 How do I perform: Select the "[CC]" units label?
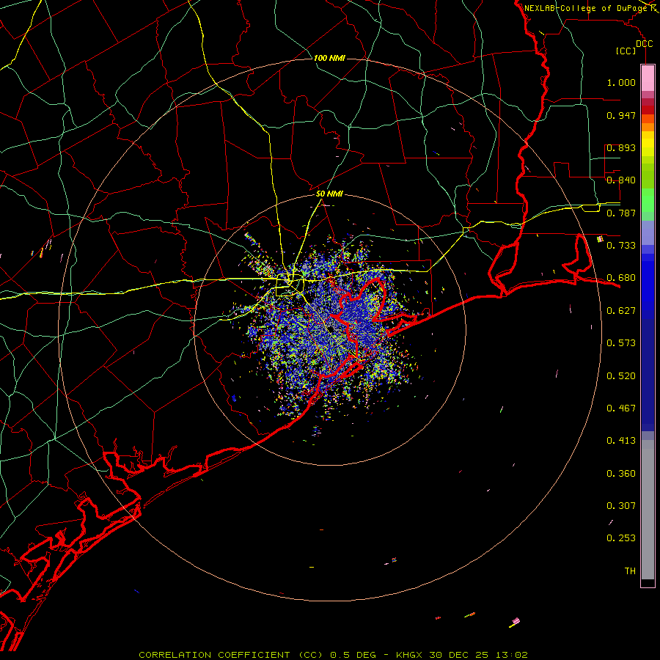point(626,51)
